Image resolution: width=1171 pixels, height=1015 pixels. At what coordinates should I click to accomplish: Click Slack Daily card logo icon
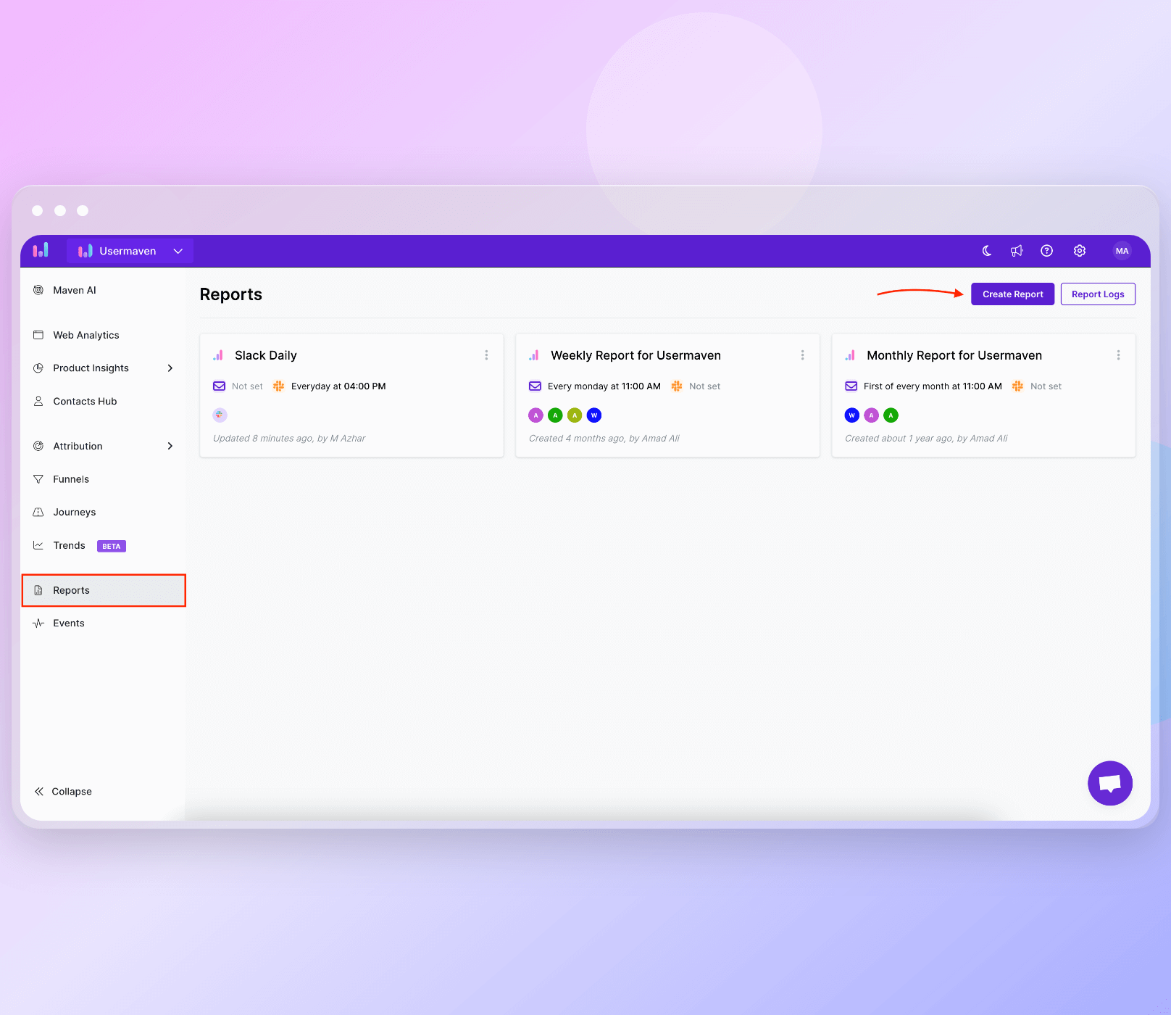pos(218,355)
